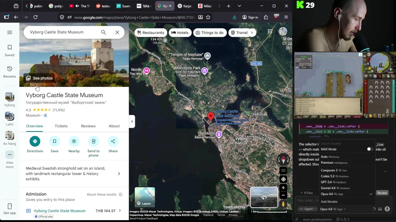The image size is (396, 222).
Task: Open Vyborg Castle State Museum ticket link
Action: (x=59, y=211)
